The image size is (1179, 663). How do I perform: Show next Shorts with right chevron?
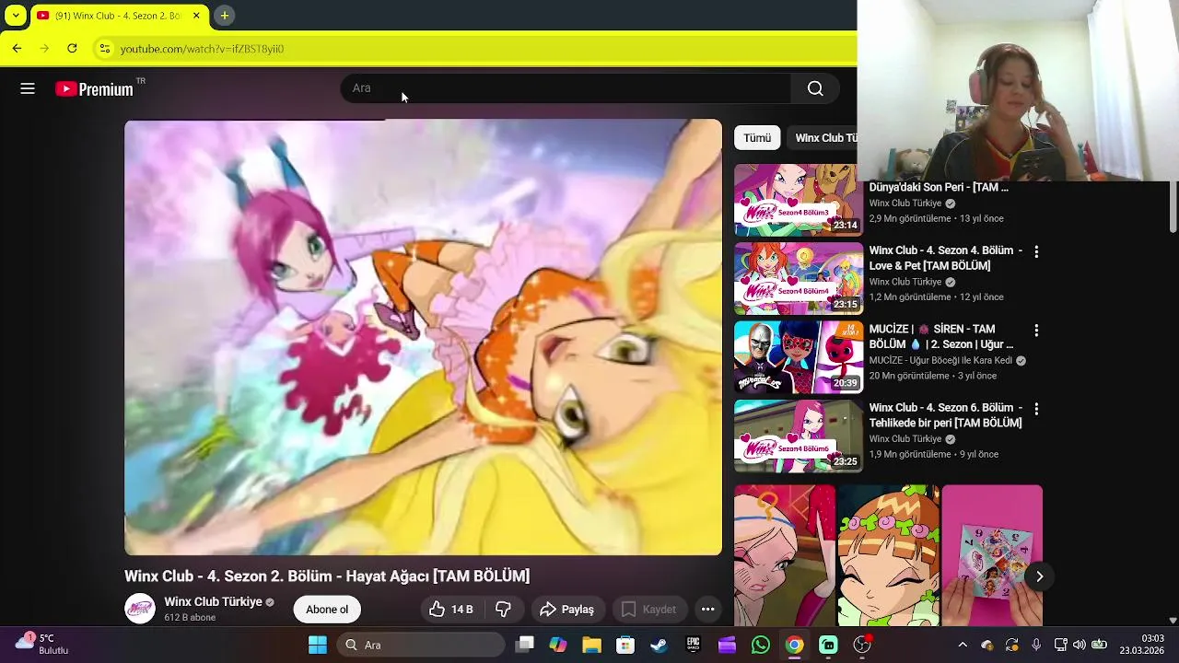click(1039, 576)
